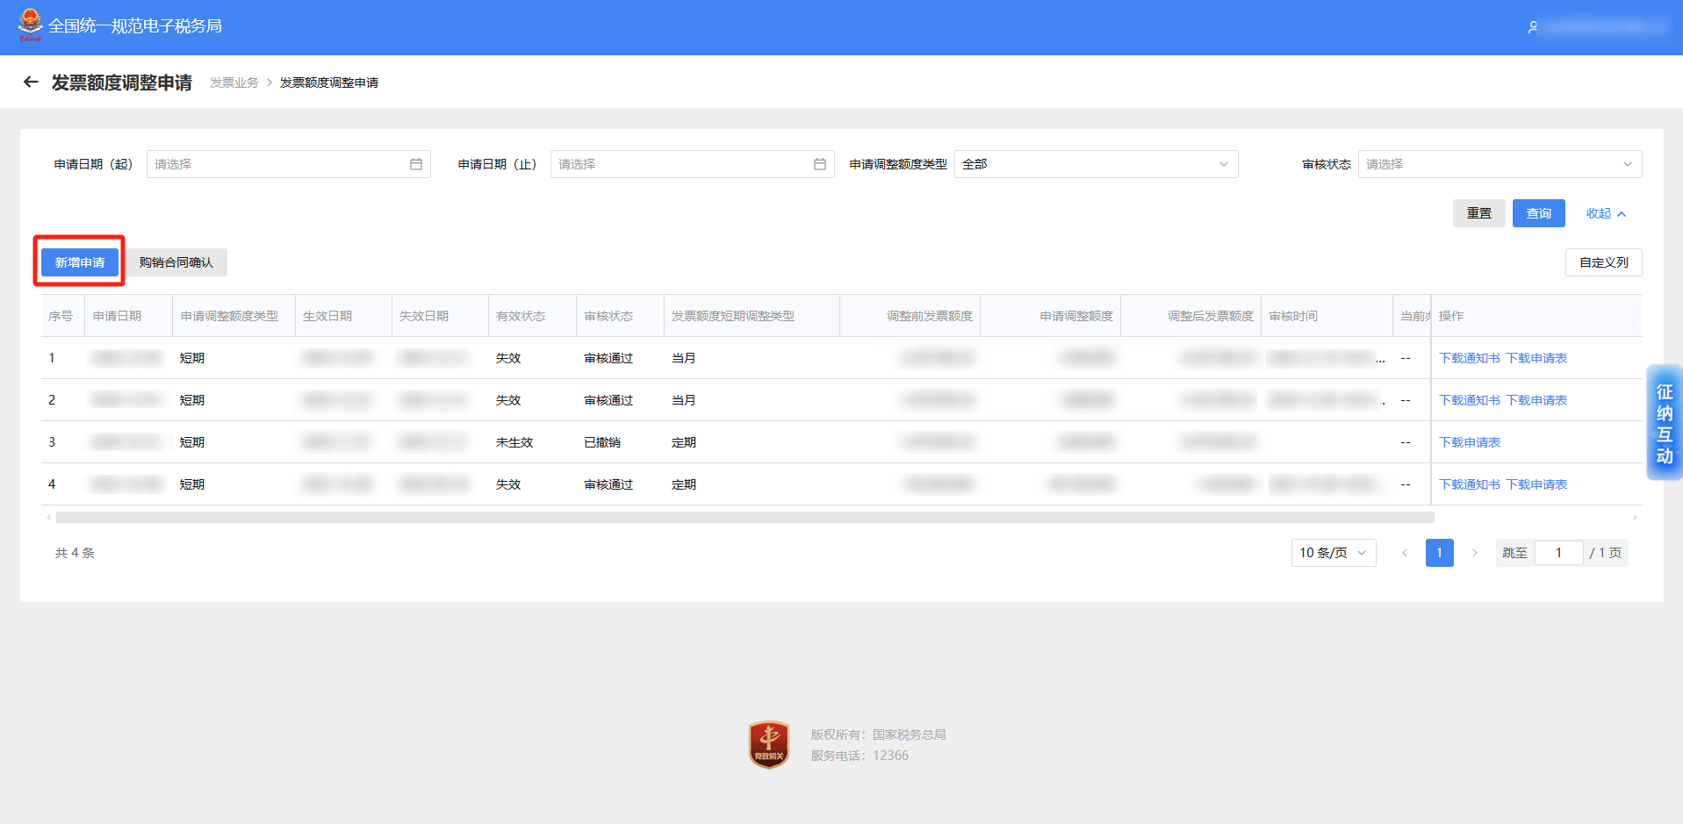Download 下载通知书 for row 1

1470,358
